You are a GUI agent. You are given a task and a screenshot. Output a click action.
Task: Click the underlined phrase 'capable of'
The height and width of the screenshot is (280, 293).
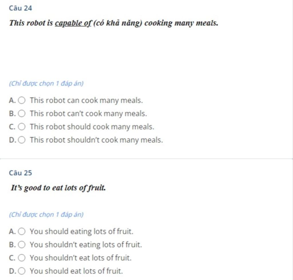73,23
